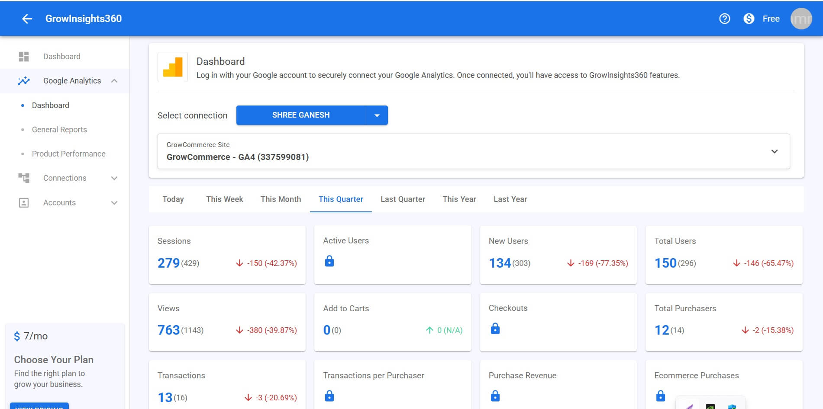
Task: Click the -380 (-39.87%) change text
Action: click(x=272, y=330)
